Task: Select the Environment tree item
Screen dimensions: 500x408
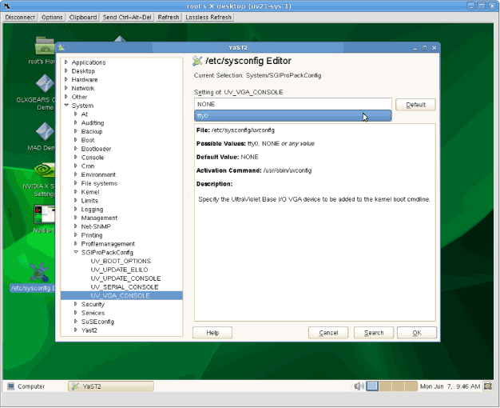Action: click(x=98, y=174)
